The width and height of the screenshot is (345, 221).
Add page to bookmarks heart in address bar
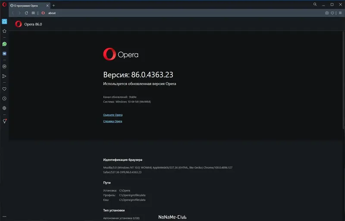pyautogui.click(x=332, y=13)
